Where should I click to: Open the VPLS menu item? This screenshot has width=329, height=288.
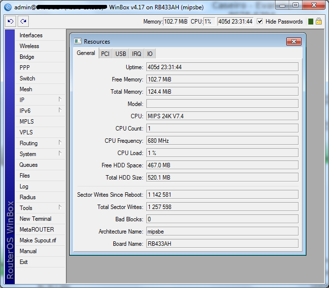click(40, 132)
